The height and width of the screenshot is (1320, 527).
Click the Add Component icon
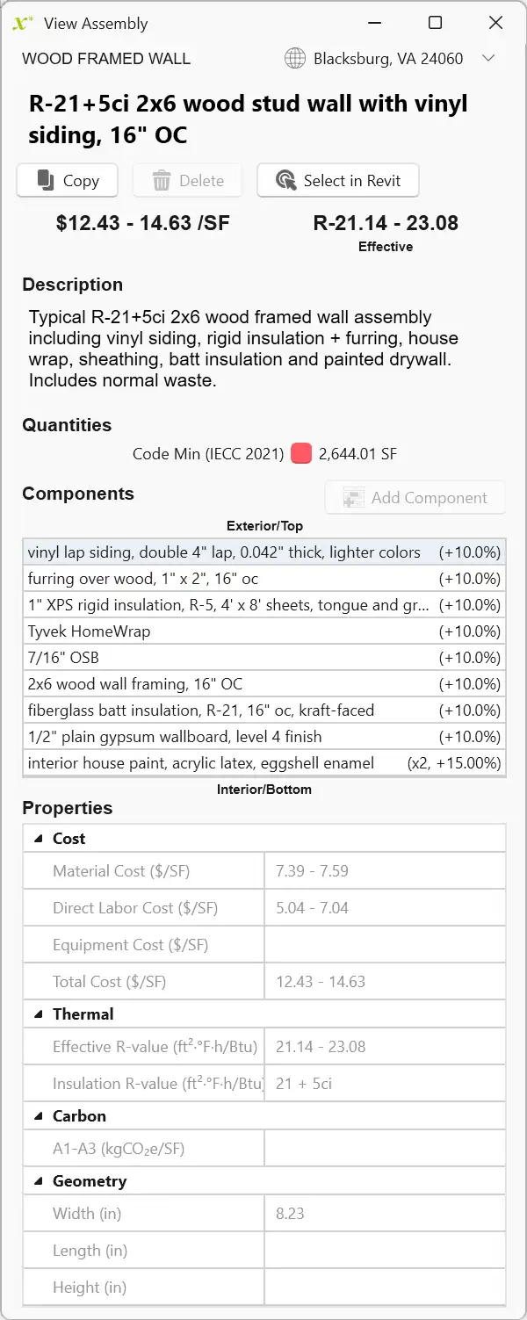(354, 497)
